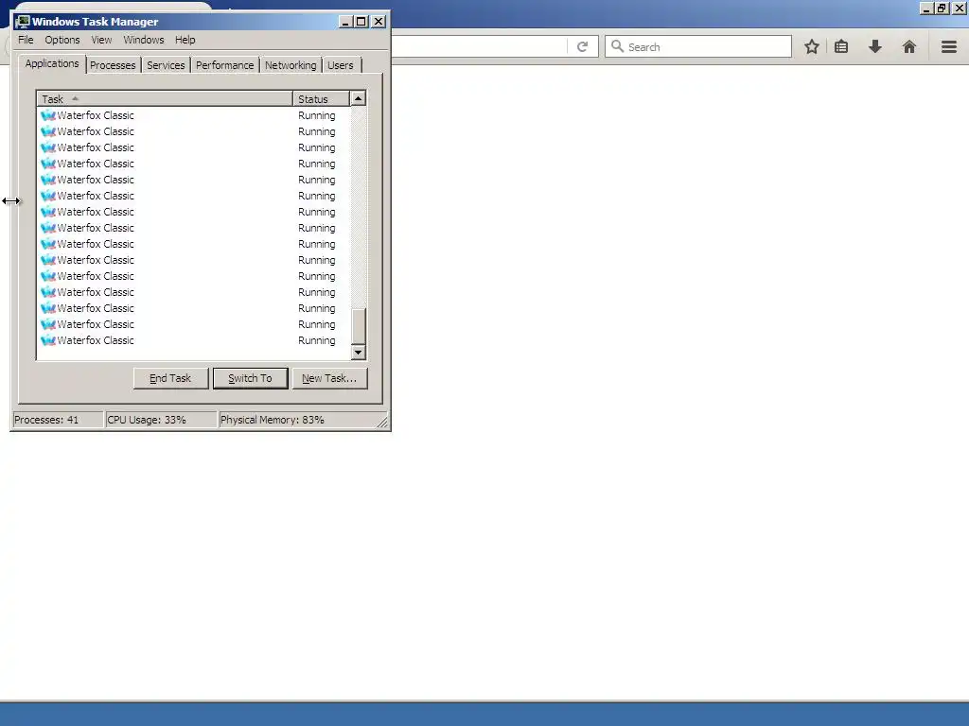Open the File menu
The height and width of the screenshot is (726, 969).
coord(26,40)
